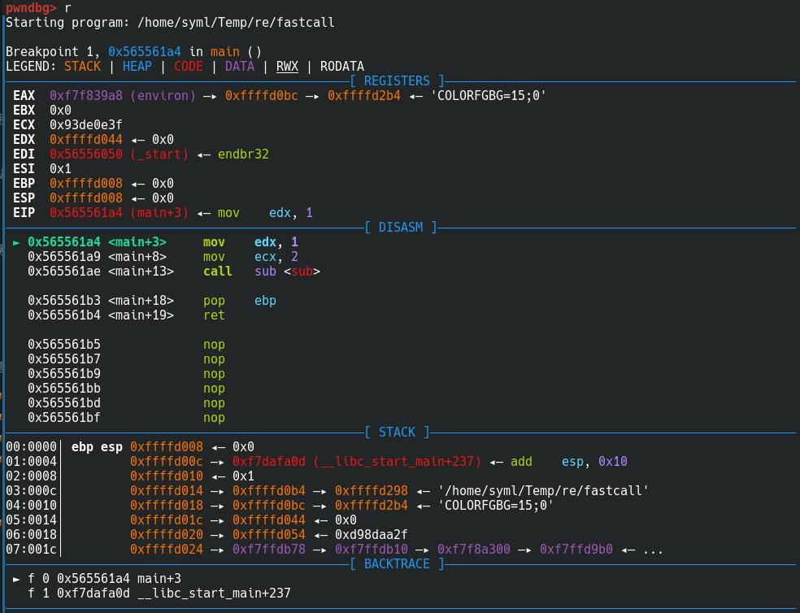Select the DISASM section header

[400, 228]
